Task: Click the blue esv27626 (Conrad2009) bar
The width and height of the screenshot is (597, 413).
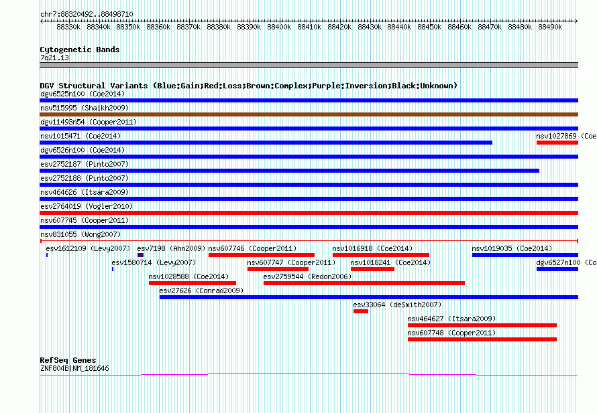Action: click(x=369, y=297)
